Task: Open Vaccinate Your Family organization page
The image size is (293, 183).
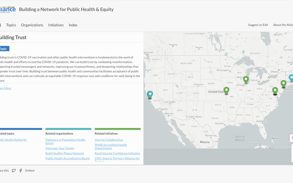Action: pyautogui.click(x=60, y=148)
